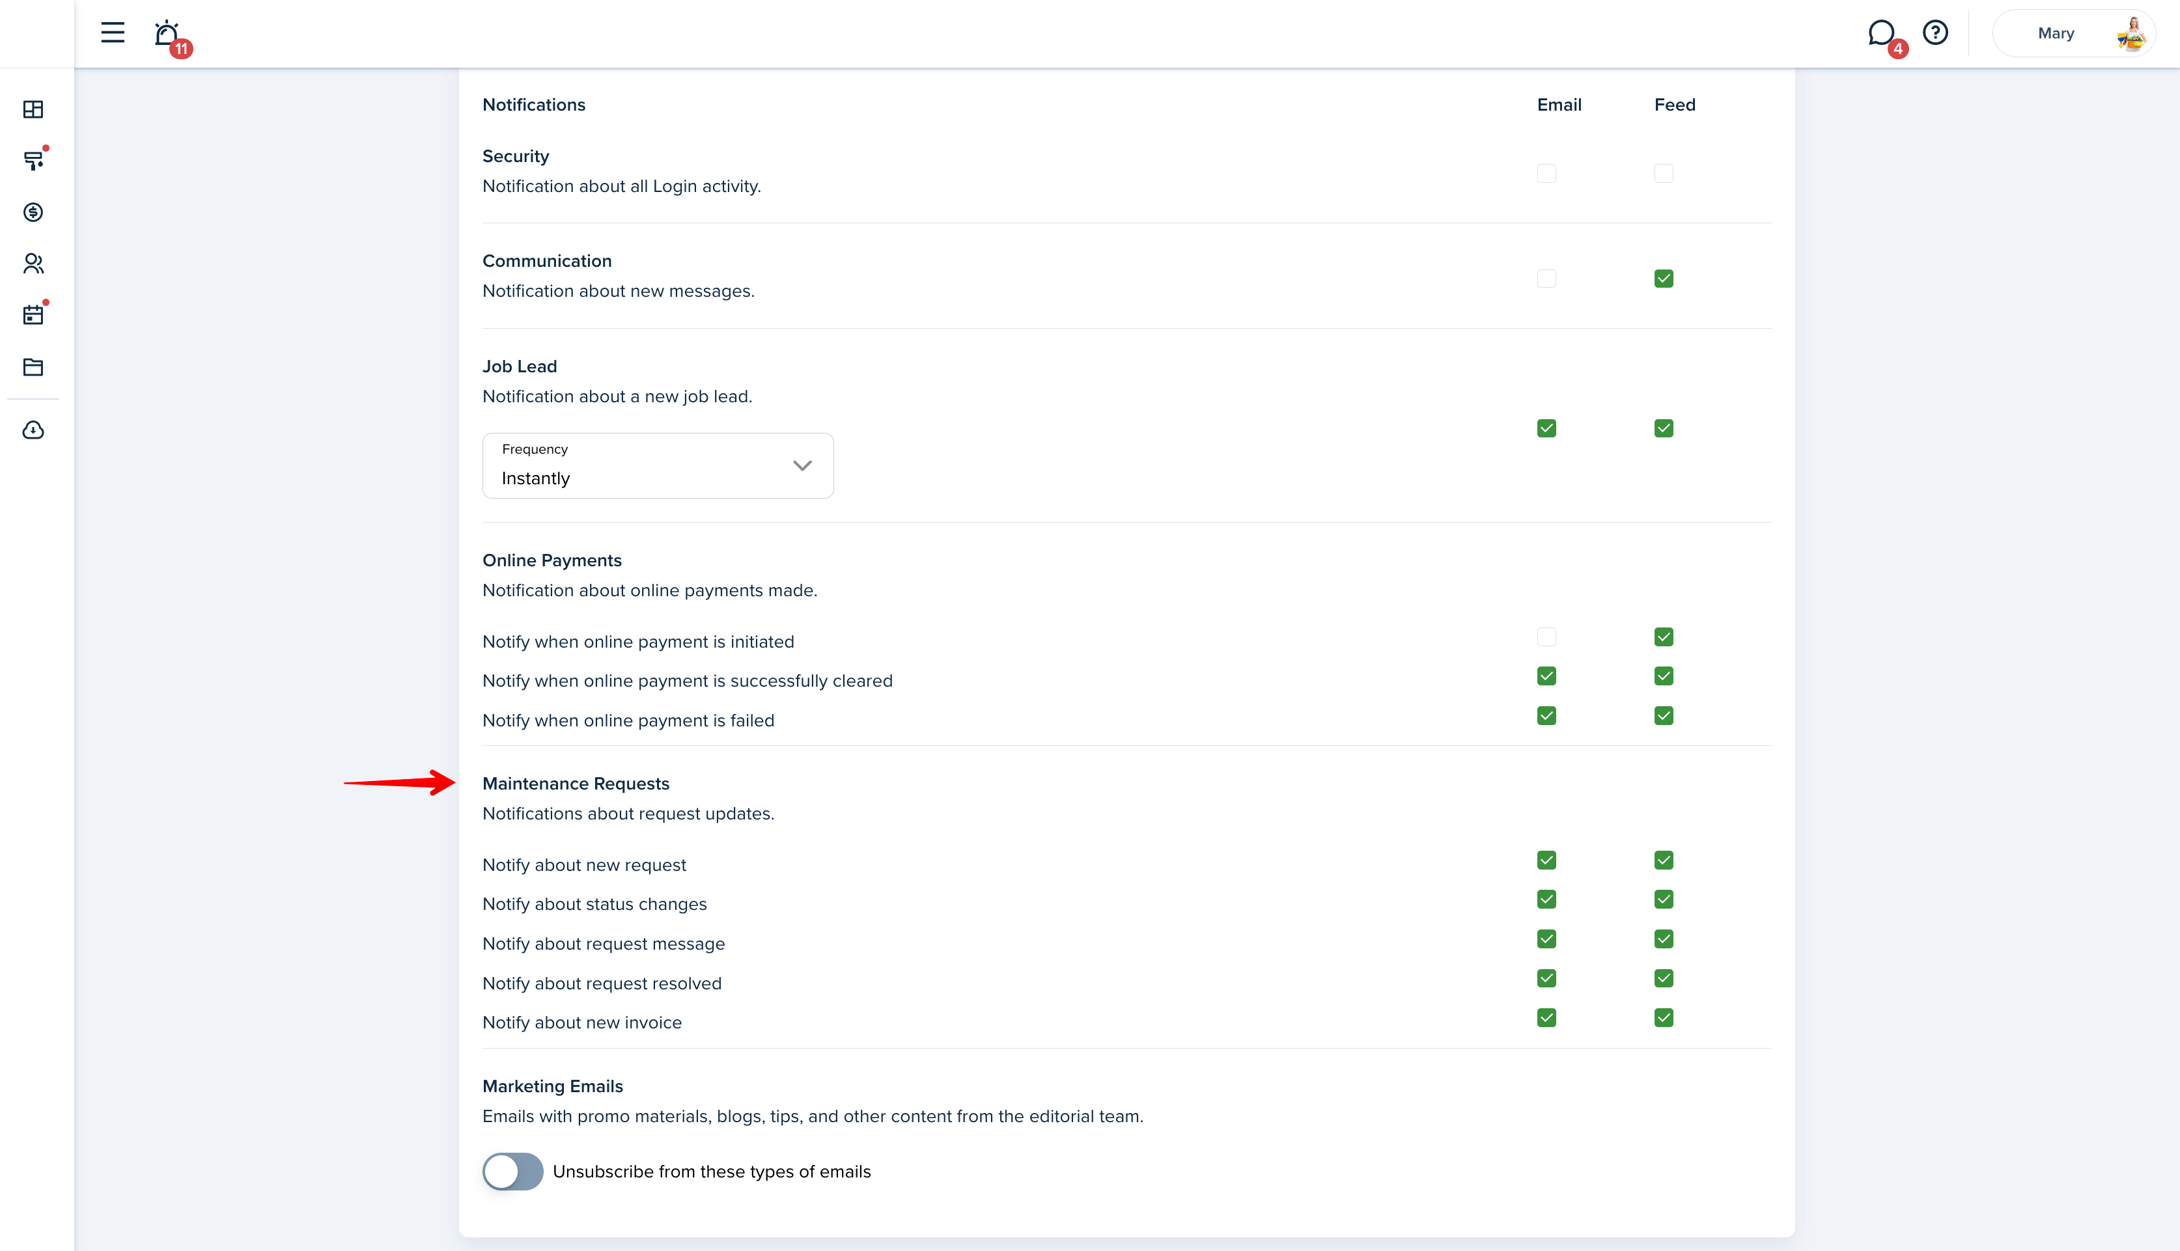Viewport: 2180px width, 1251px height.
Task: Uncheck email for status changes
Action: point(1546,900)
